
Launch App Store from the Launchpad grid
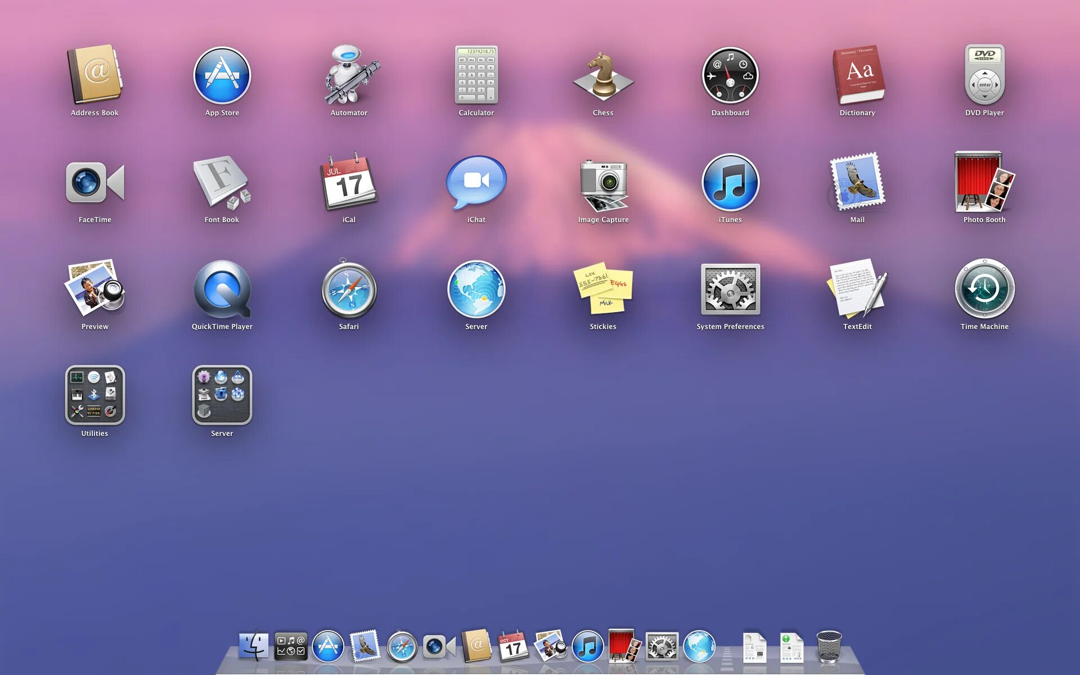(x=222, y=75)
